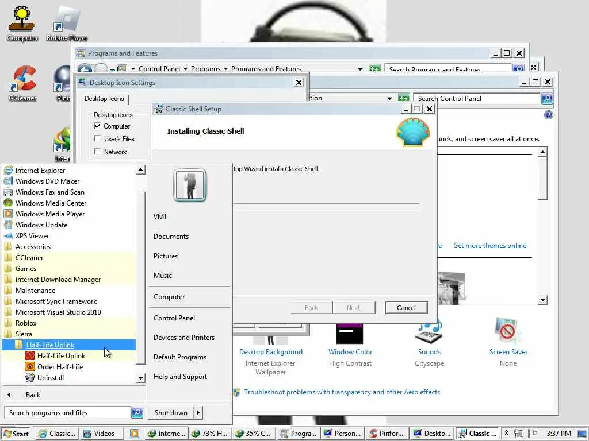Open Windows DVD Maker in Start menu
Image resolution: width=589 pixels, height=441 pixels.
tap(47, 181)
